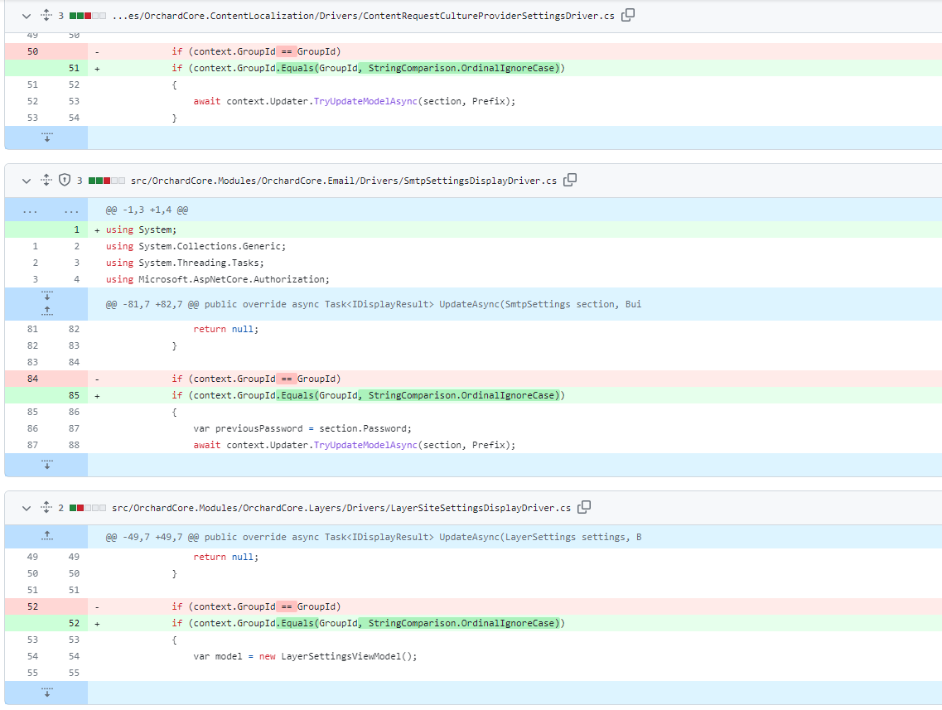Expand up before line 82 in SmtpSettingsDisplayDriver.cs

pos(47,312)
